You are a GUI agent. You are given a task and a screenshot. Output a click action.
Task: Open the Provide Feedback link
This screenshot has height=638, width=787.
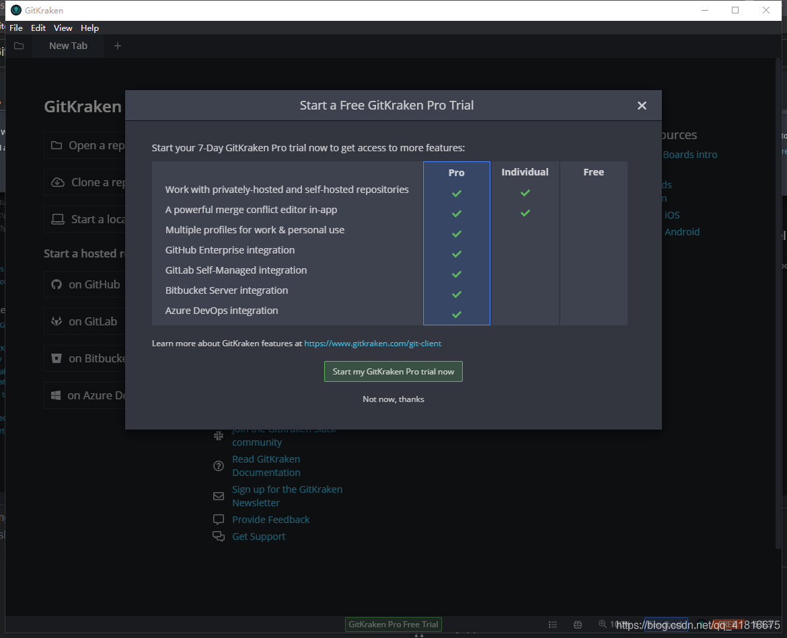coord(270,520)
